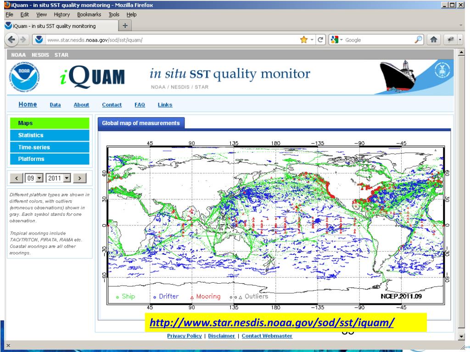Click the address bar URL field
The height and width of the screenshot is (352, 470).
click(172, 39)
